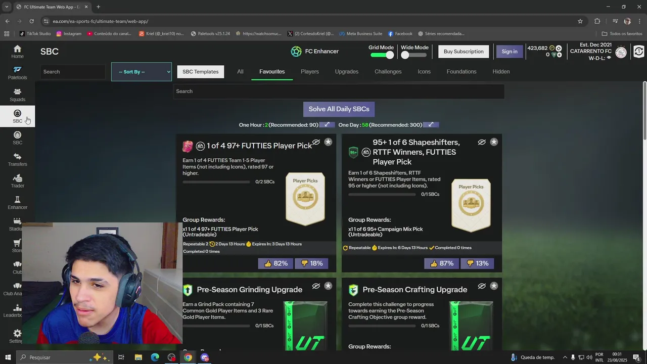Open the Trader sidebar item
The image size is (647, 364).
[x=17, y=181]
